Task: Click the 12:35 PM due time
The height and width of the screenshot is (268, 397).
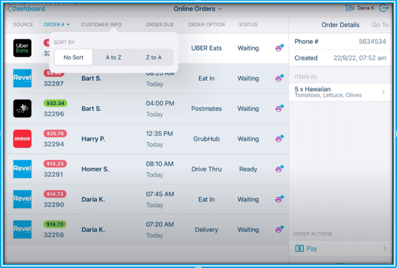Action: pyautogui.click(x=159, y=134)
